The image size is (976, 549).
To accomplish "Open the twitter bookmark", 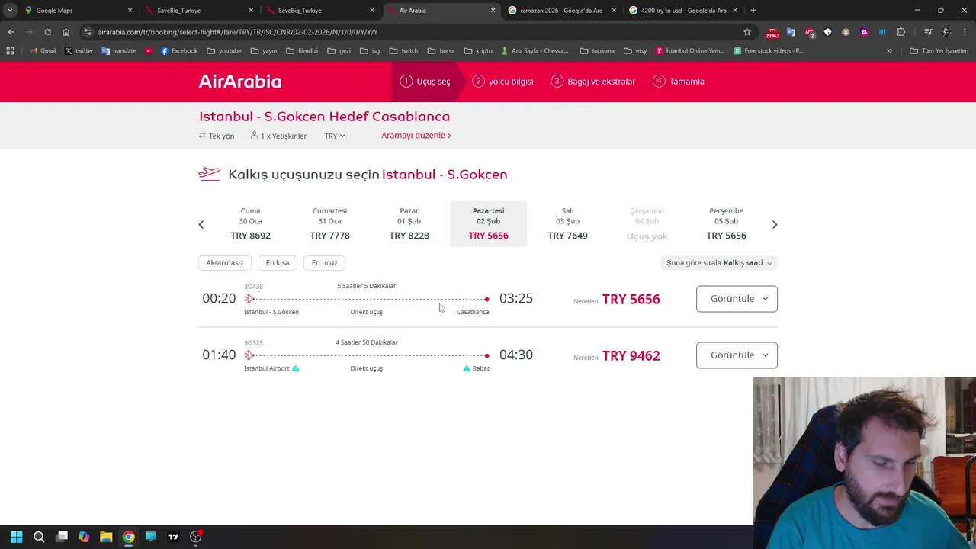I will point(79,51).
